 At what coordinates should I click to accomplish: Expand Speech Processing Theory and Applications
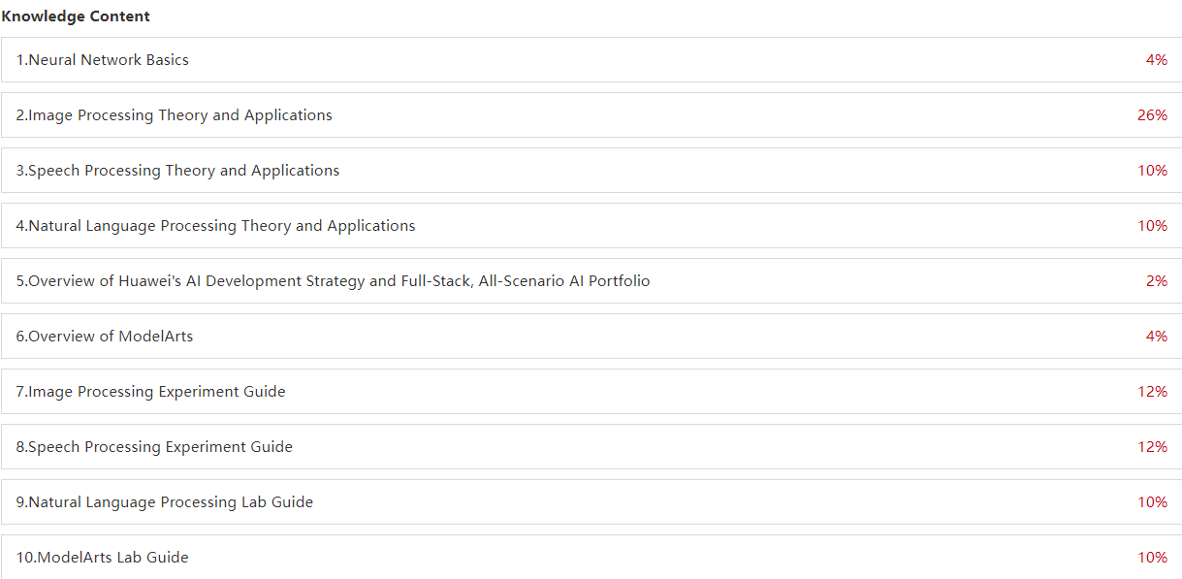point(591,171)
